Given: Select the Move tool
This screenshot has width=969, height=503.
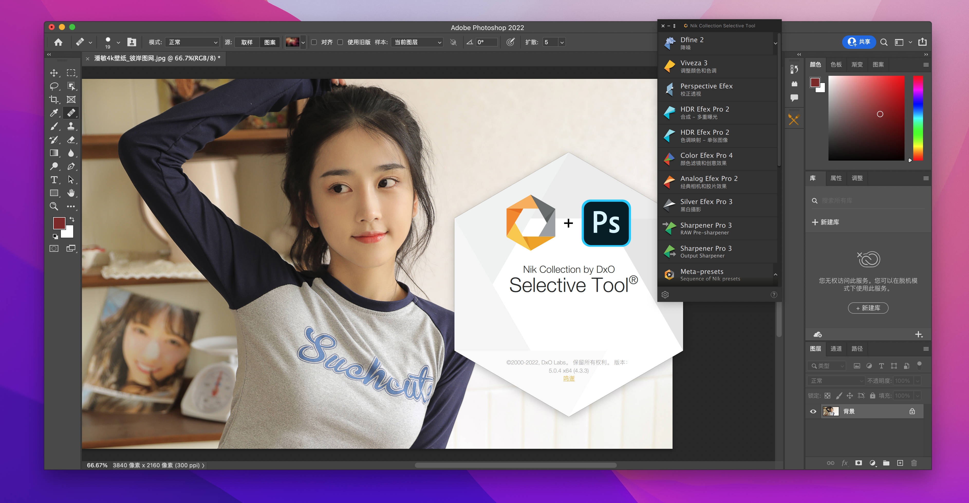Looking at the screenshot, I should pyautogui.click(x=54, y=73).
